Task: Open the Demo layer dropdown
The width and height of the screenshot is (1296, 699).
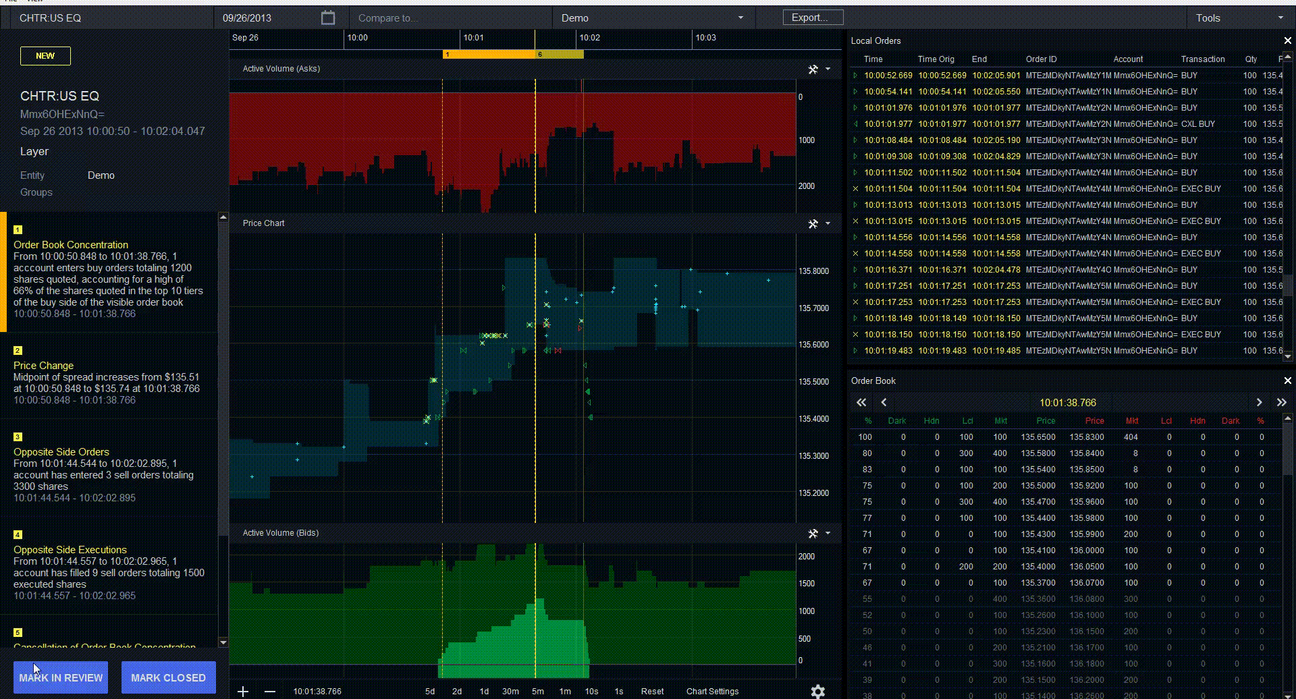Action: pos(740,18)
